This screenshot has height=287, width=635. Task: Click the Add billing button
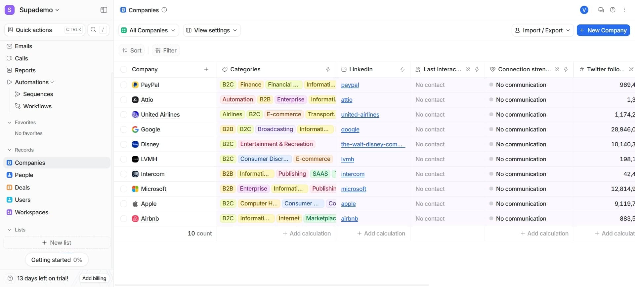94,278
